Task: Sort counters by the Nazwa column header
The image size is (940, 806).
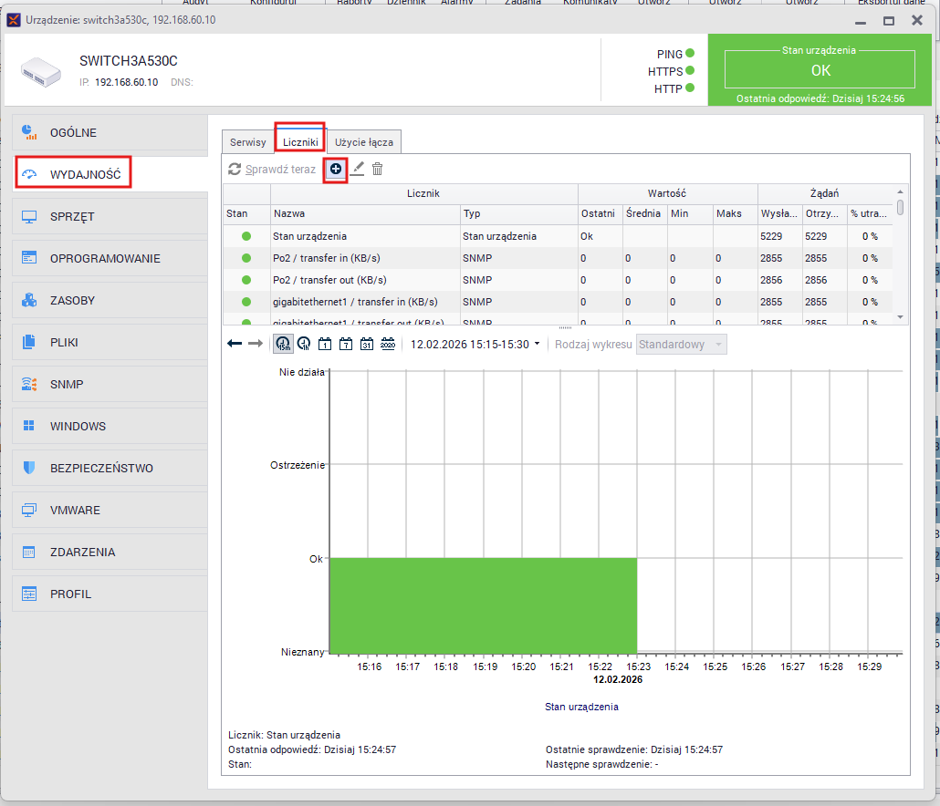Action: [x=365, y=213]
